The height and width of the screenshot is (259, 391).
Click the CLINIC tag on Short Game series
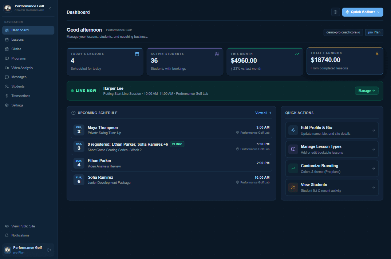[x=177, y=144]
